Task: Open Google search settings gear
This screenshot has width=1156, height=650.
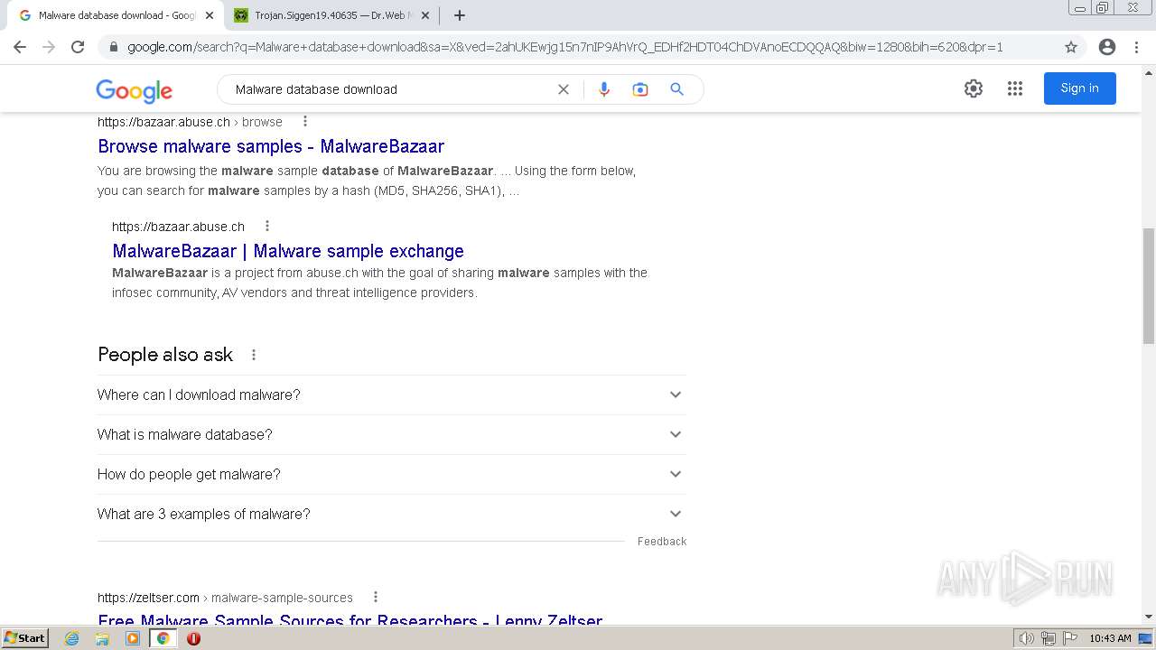Action: (973, 88)
